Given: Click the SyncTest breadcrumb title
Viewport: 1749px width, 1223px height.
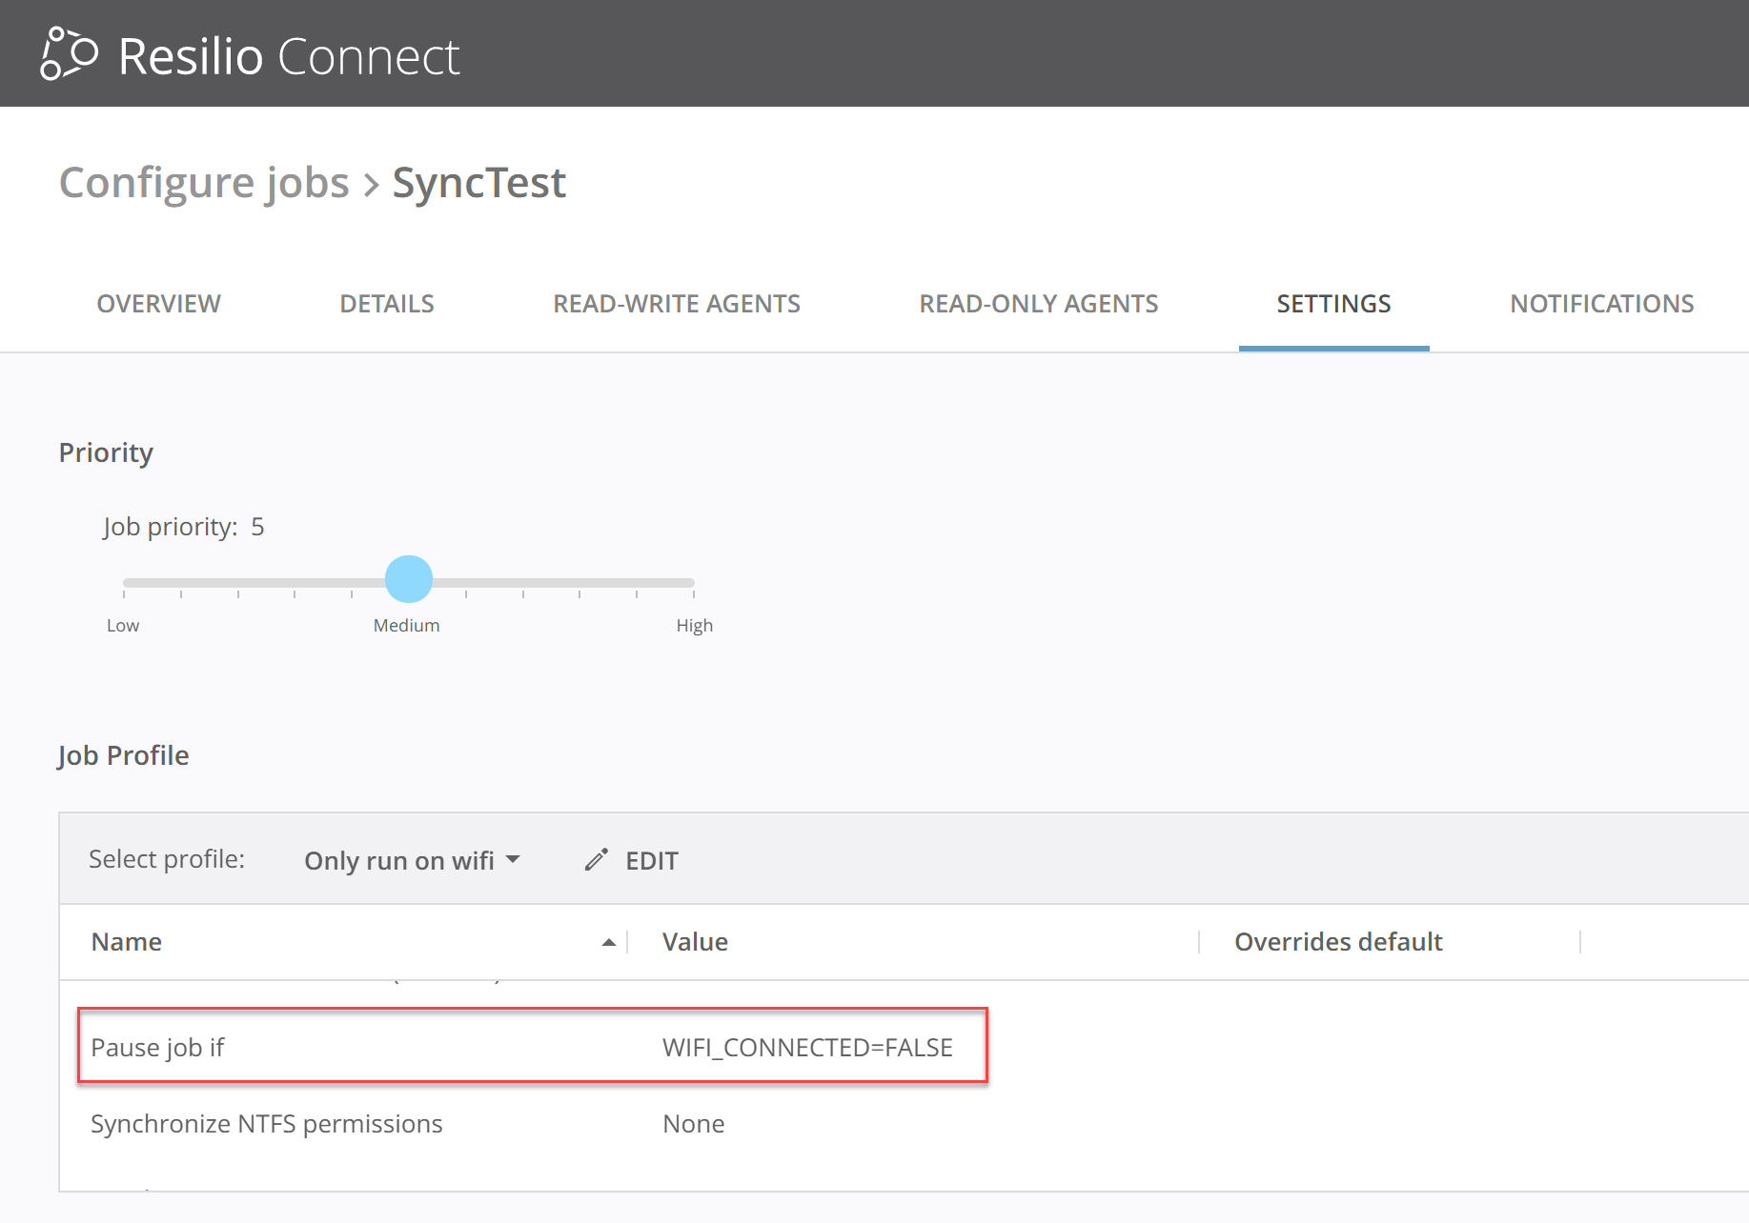Looking at the screenshot, I should pos(478,182).
